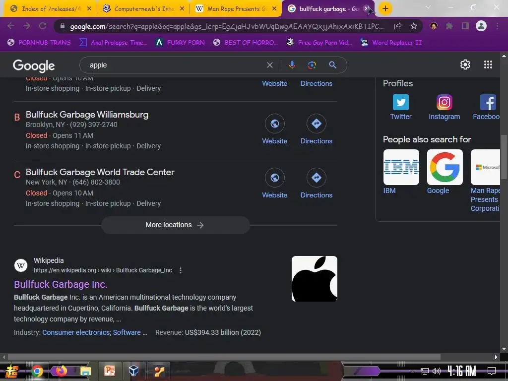Click the browser forward arrow
Screen dimensions: 508x381
click(27, 26)
